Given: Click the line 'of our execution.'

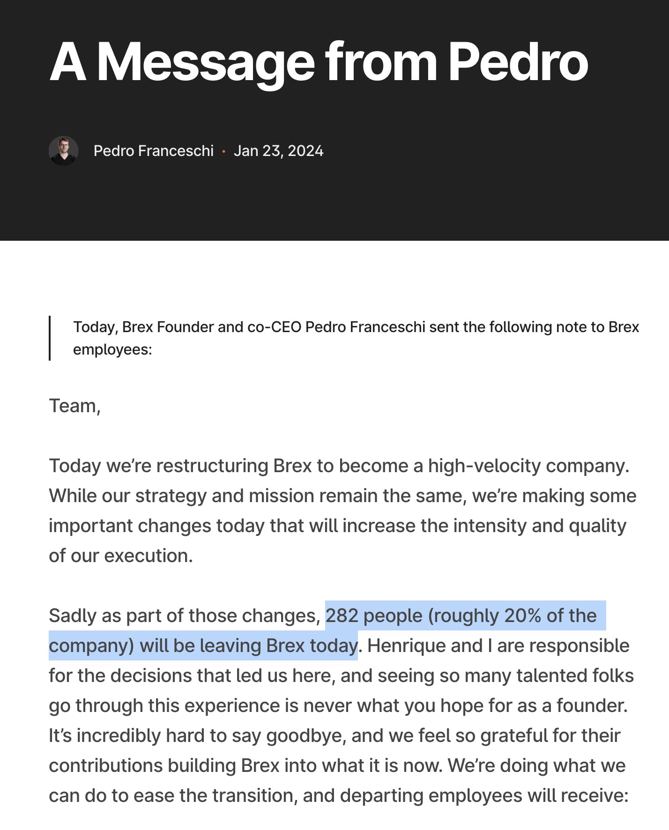Looking at the screenshot, I should [x=121, y=556].
